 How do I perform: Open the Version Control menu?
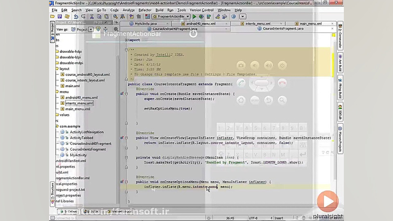(x=201, y=10)
